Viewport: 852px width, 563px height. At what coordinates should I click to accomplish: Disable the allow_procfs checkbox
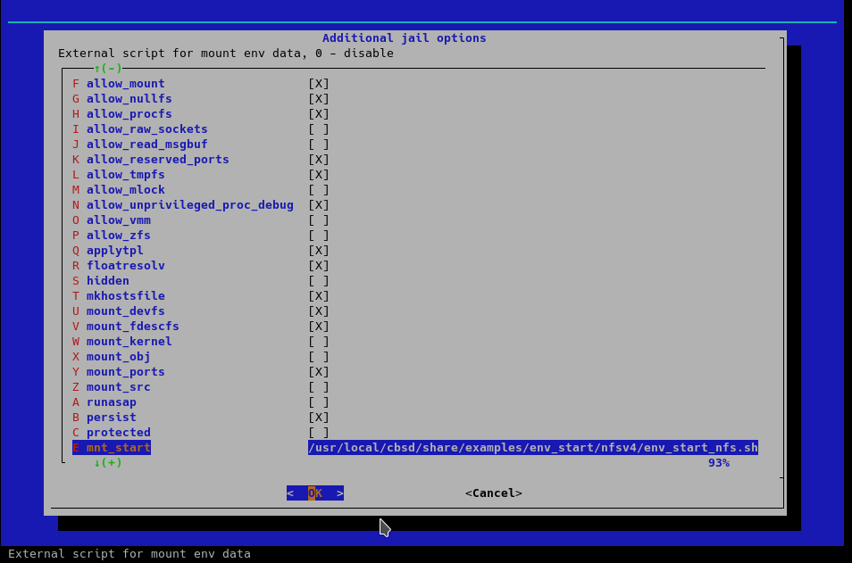pos(319,114)
